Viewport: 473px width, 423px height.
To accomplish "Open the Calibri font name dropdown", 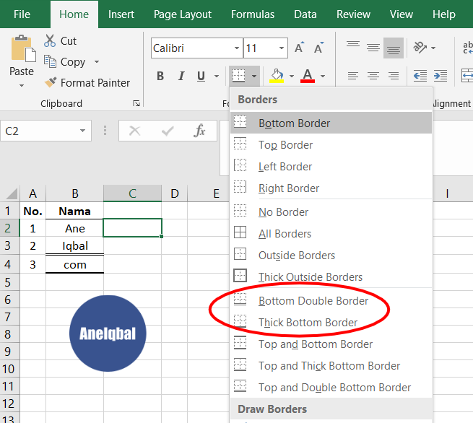I will click(x=237, y=48).
